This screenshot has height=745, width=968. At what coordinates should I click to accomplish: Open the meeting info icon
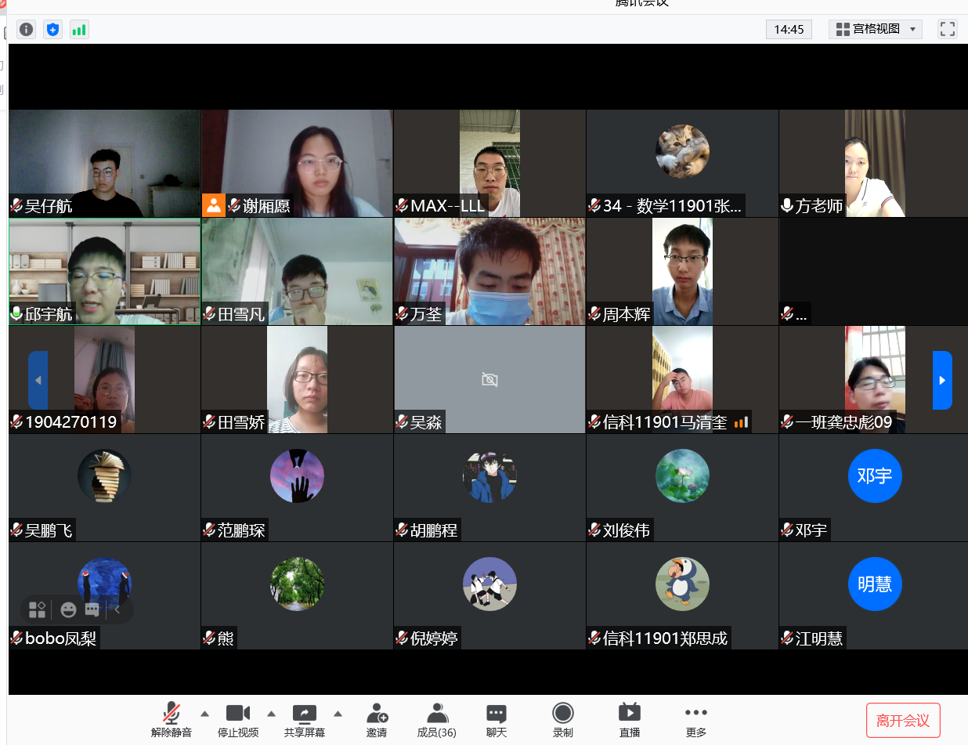click(x=26, y=30)
